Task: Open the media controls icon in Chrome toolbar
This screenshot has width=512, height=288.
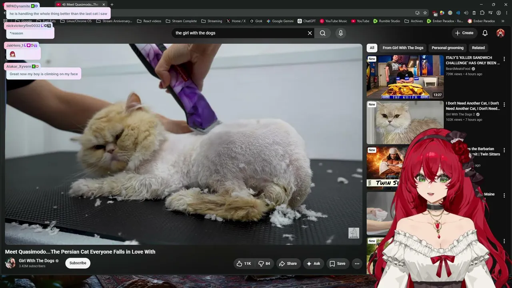Action: coord(490,13)
